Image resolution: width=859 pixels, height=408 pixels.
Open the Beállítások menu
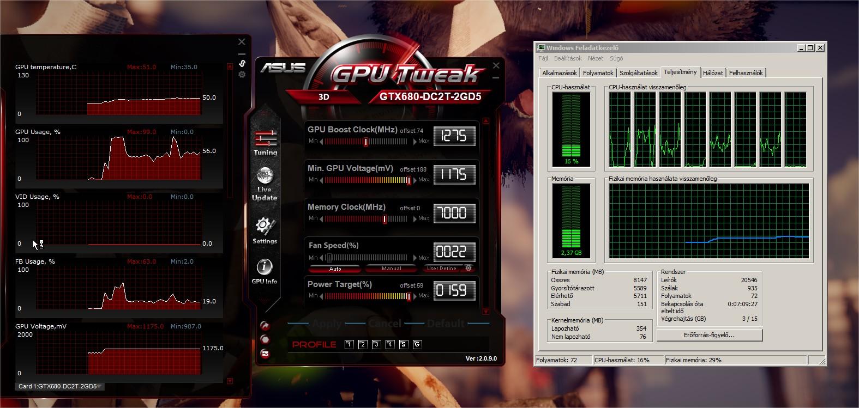coord(568,58)
